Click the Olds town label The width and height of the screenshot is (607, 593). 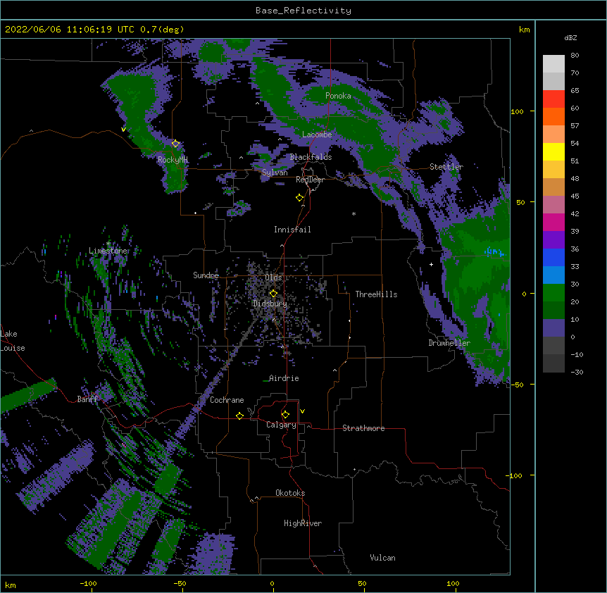[x=273, y=277]
